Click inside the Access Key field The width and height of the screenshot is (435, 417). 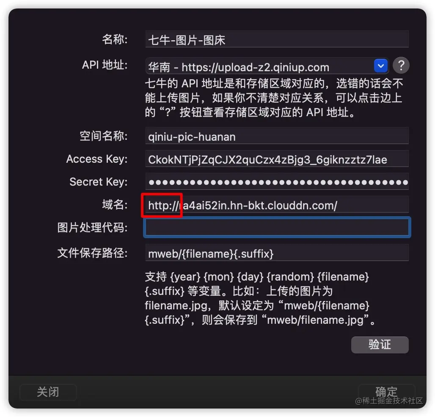pyautogui.click(x=277, y=158)
